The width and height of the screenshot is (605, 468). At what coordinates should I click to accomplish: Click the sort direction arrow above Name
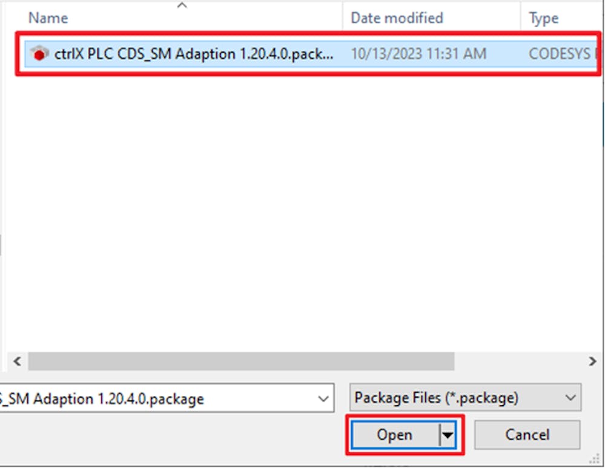pyautogui.click(x=182, y=5)
